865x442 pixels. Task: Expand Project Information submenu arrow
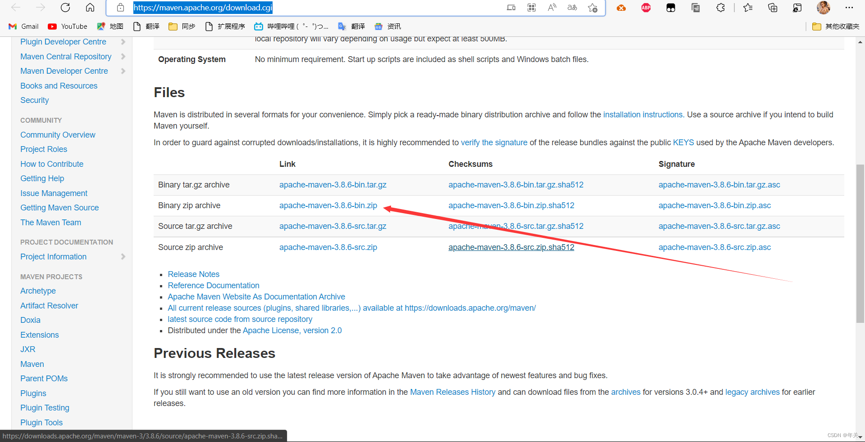point(123,257)
